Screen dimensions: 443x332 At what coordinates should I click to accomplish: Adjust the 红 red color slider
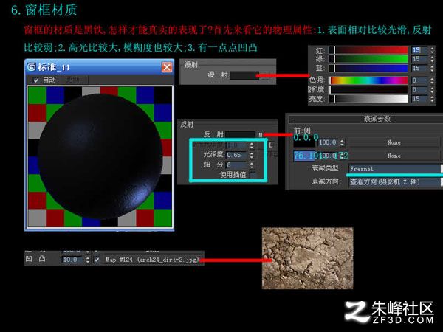click(368, 50)
